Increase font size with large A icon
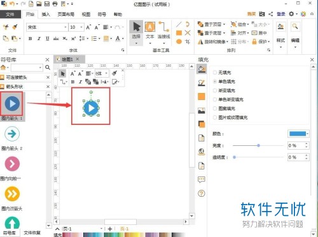This screenshot has height=237, width=318. (x=88, y=27)
